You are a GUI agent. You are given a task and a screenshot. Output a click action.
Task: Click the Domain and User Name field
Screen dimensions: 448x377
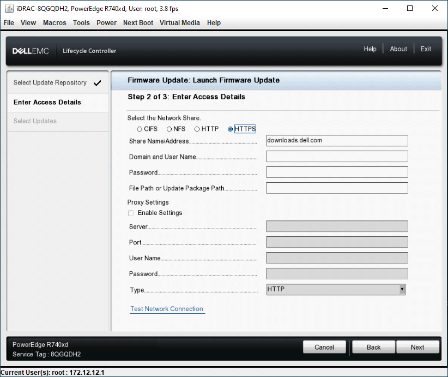[x=337, y=157]
